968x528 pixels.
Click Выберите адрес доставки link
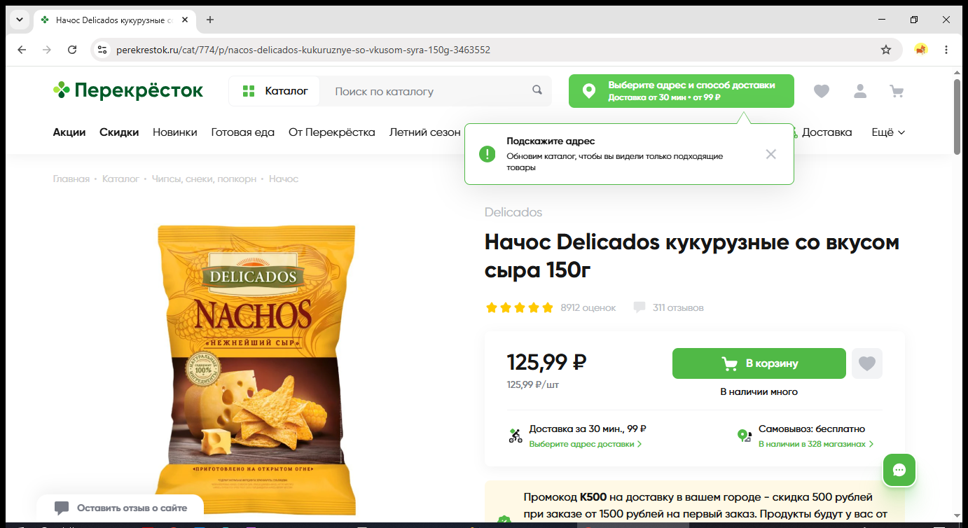[586, 444]
